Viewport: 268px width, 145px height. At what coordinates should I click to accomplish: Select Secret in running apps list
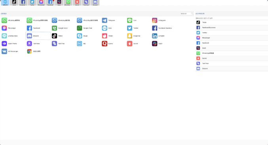pyautogui.click(x=232, y=58)
